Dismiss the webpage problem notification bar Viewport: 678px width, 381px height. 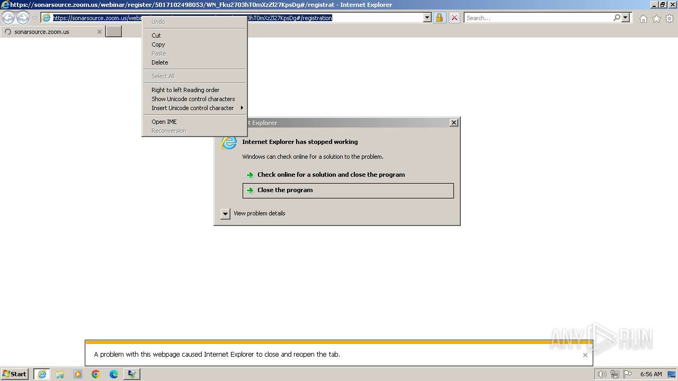tap(585, 355)
